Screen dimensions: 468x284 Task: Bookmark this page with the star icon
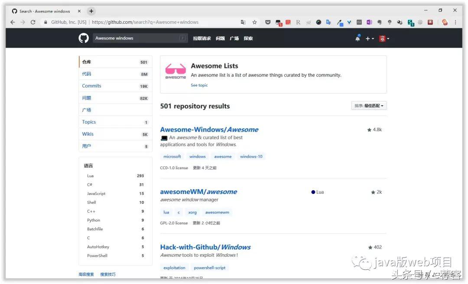[254, 22]
